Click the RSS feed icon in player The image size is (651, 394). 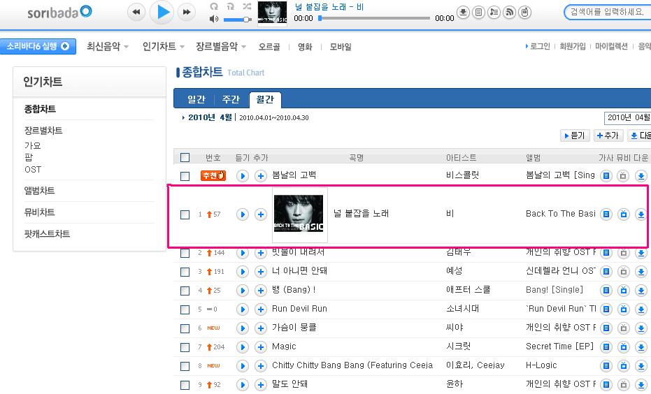coord(509,13)
